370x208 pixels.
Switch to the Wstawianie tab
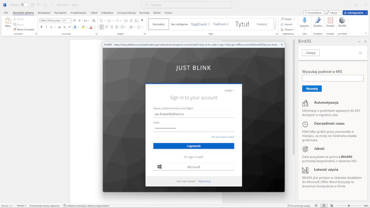pos(44,13)
